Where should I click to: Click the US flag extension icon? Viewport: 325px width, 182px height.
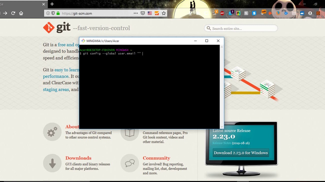click(150, 13)
